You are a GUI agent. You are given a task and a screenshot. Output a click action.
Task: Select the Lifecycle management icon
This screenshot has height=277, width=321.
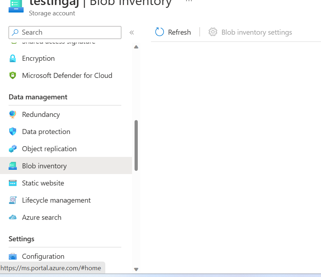[x=13, y=200]
